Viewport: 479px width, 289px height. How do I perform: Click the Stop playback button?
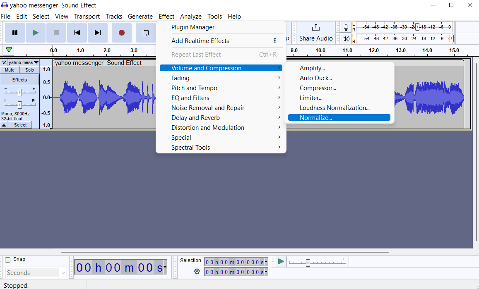56,33
